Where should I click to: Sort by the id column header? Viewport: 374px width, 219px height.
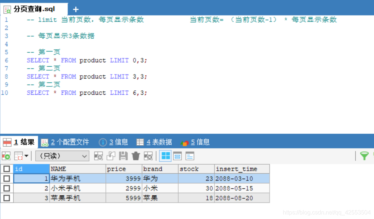(31, 169)
